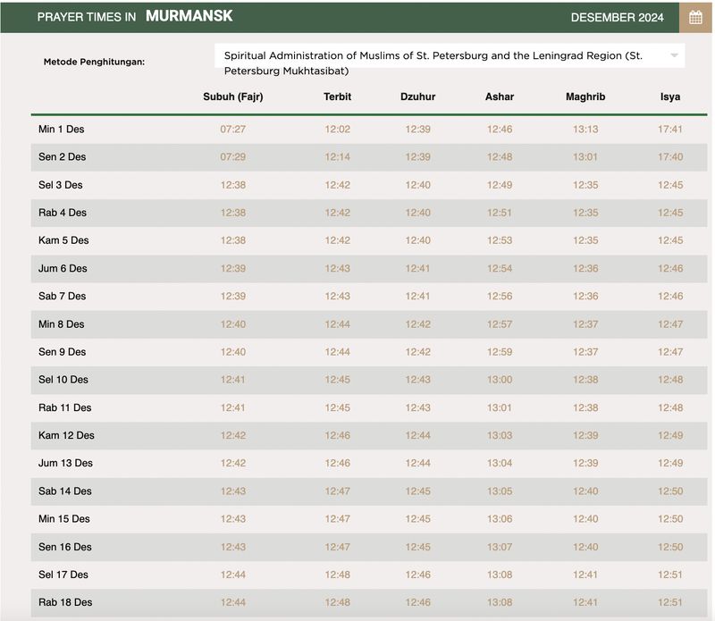
Task: Click the Terbit column header
Action: (x=337, y=97)
